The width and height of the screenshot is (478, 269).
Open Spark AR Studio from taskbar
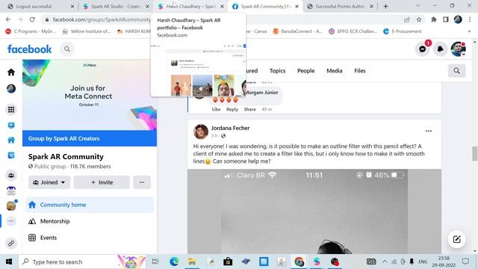click(x=317, y=262)
